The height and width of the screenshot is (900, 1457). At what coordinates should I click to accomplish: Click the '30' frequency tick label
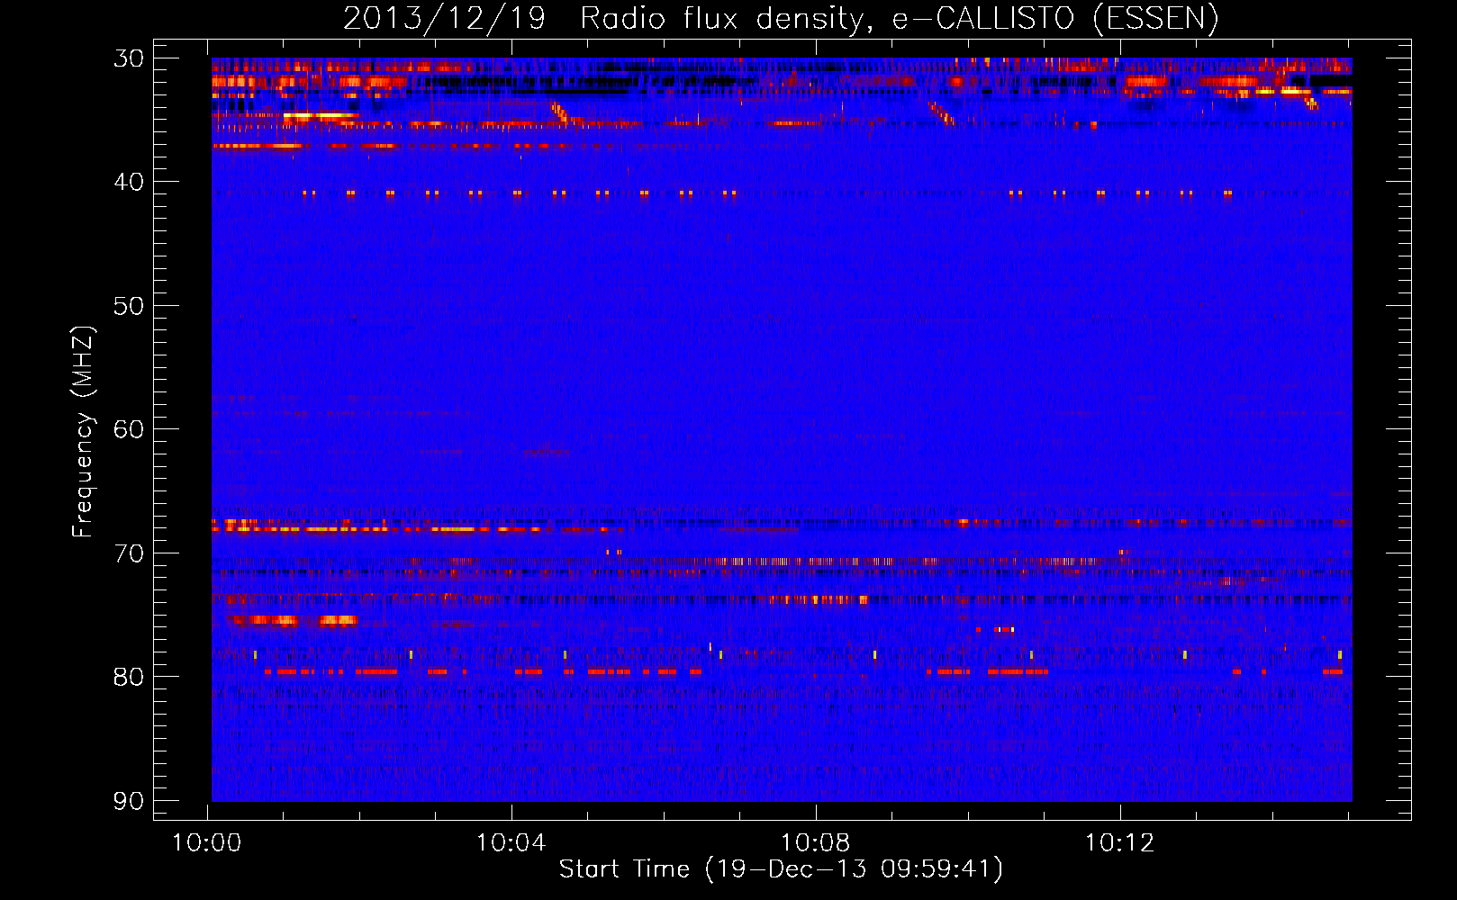(x=128, y=58)
